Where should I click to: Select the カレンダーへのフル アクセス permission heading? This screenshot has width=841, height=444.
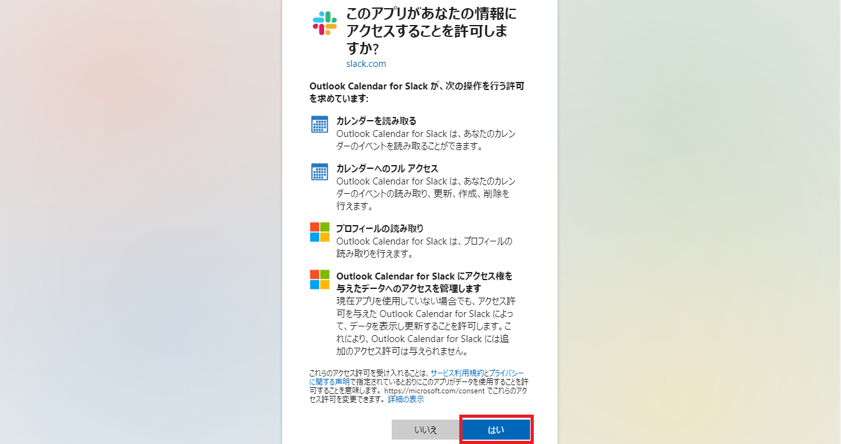[387, 168]
